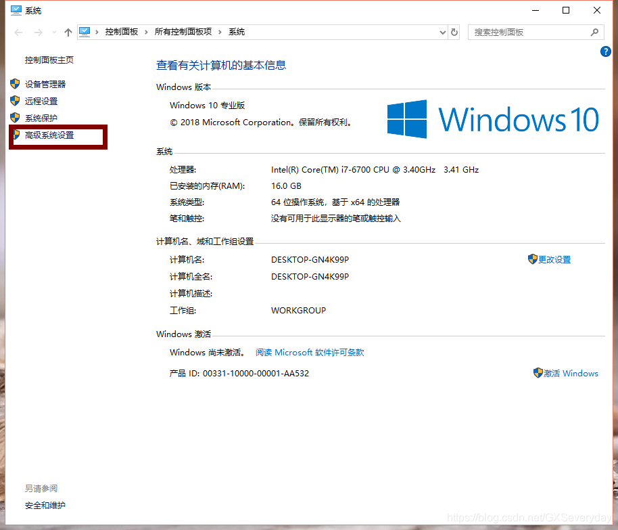
Task: Click the shield icon beside 设备管理器
Action: coord(15,84)
